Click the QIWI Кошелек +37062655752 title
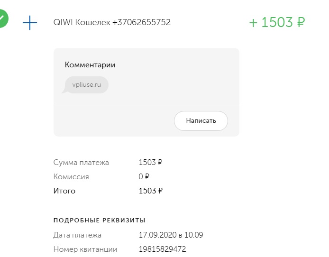This screenshot has height=257, width=329. (112, 22)
